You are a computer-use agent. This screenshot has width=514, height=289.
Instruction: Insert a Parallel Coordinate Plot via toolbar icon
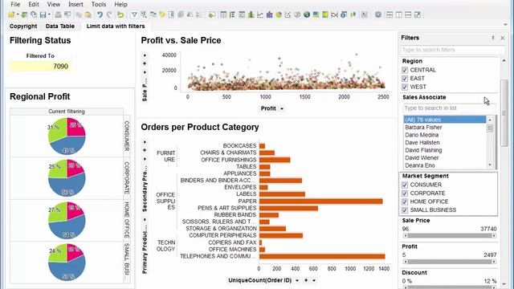tap(334, 14)
